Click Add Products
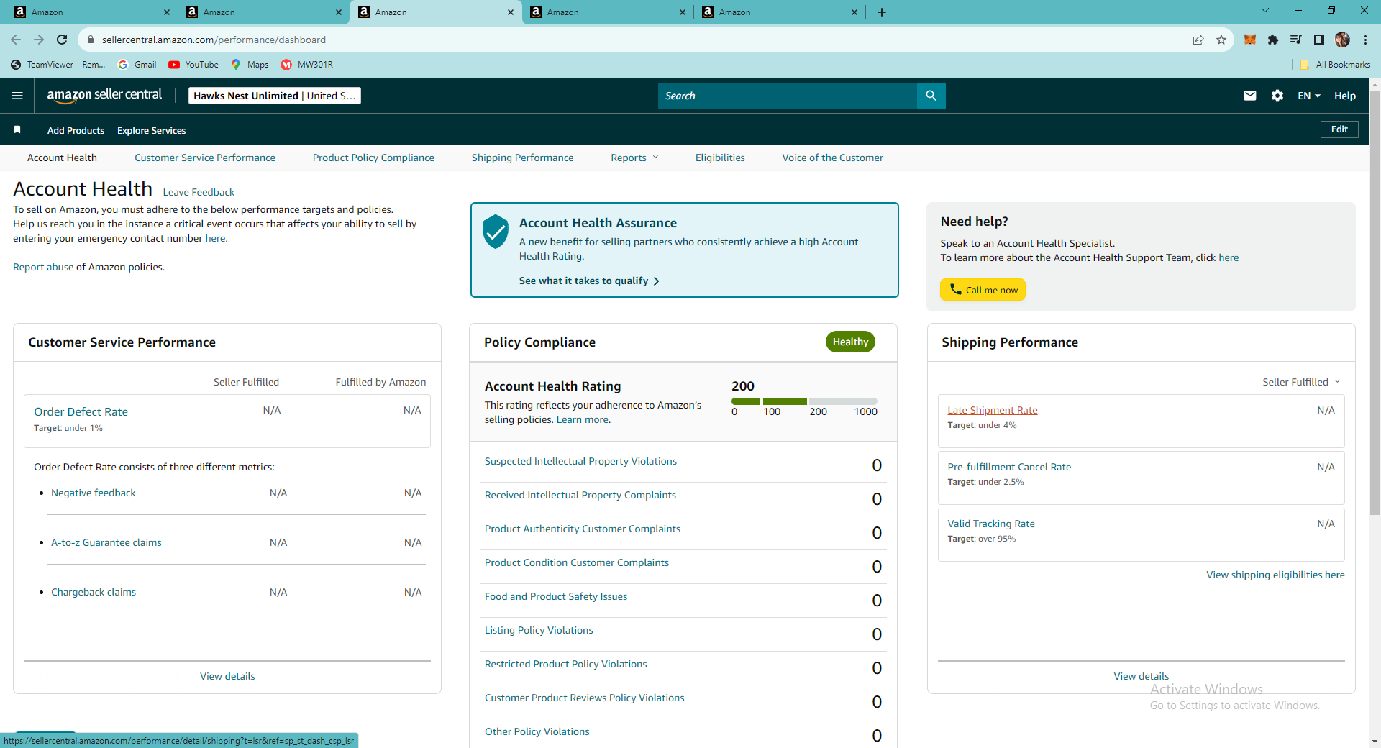 [x=76, y=130]
